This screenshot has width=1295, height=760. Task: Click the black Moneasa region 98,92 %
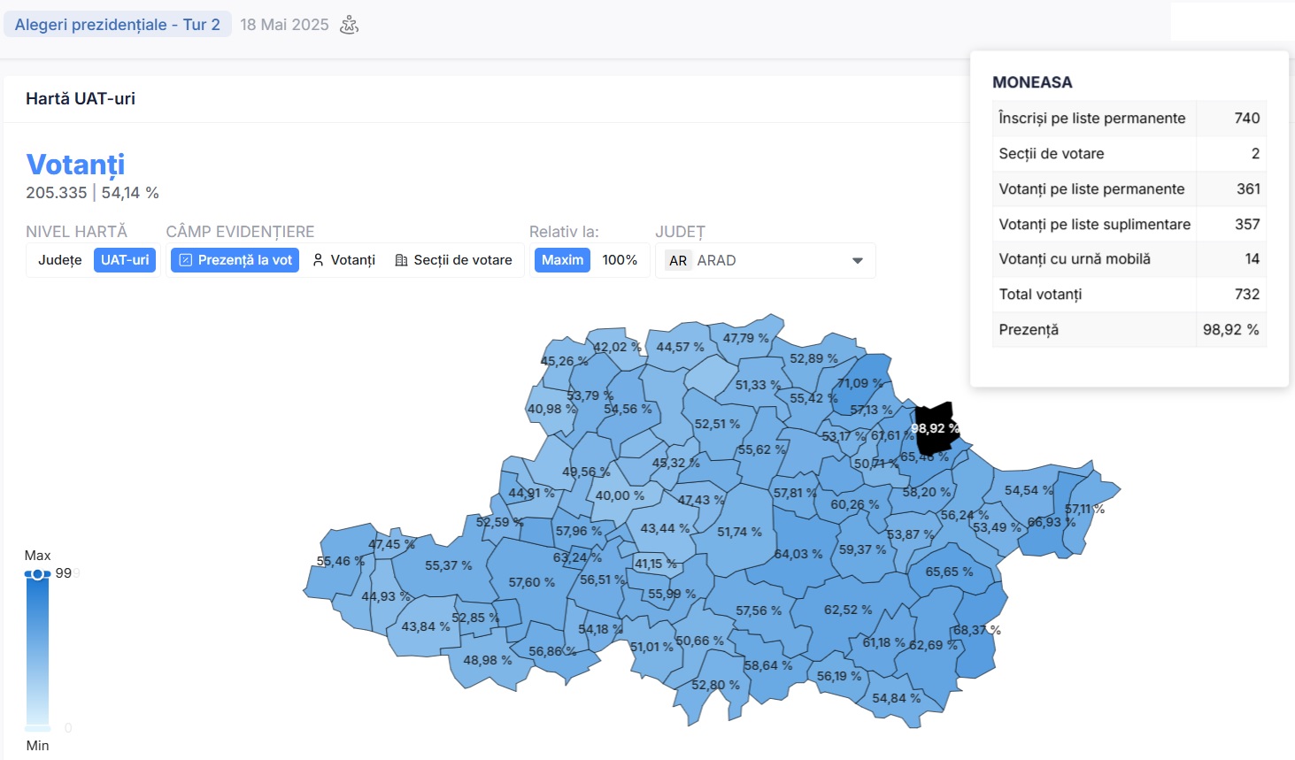point(934,428)
